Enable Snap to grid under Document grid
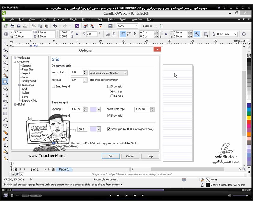The height and width of the screenshot is (205, 253). [x=53, y=86]
